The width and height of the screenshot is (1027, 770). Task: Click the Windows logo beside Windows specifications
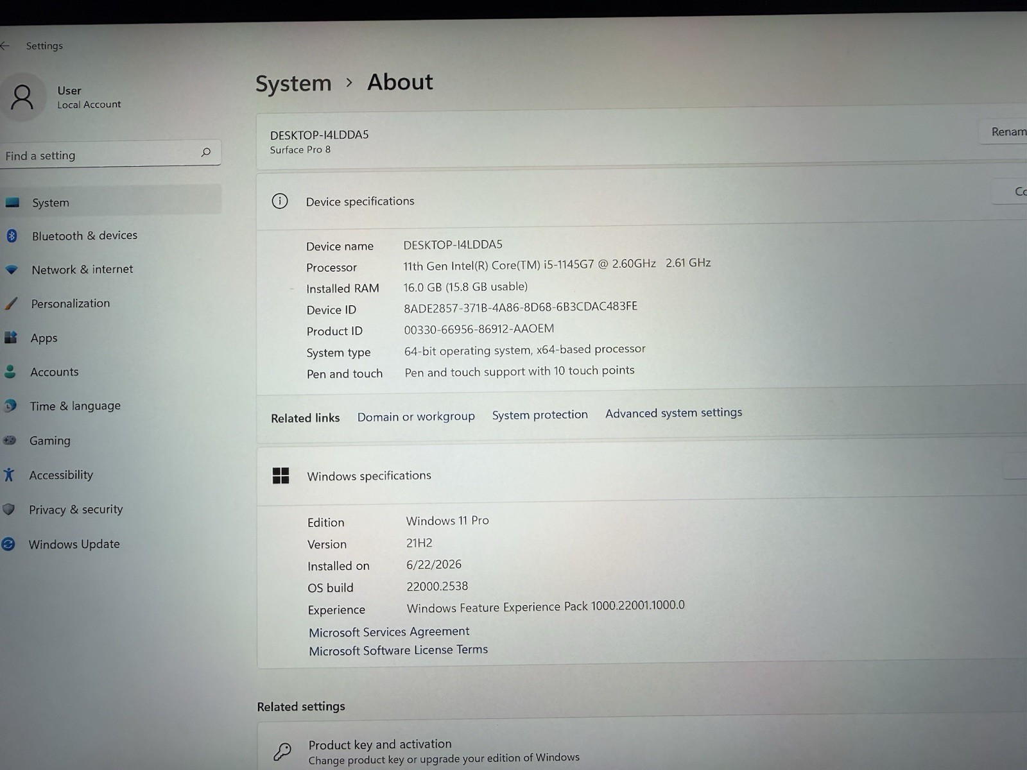tap(280, 475)
